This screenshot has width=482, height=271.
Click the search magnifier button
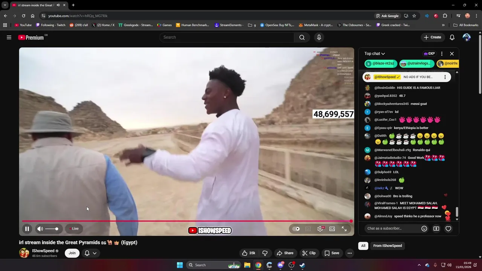pyautogui.click(x=302, y=37)
